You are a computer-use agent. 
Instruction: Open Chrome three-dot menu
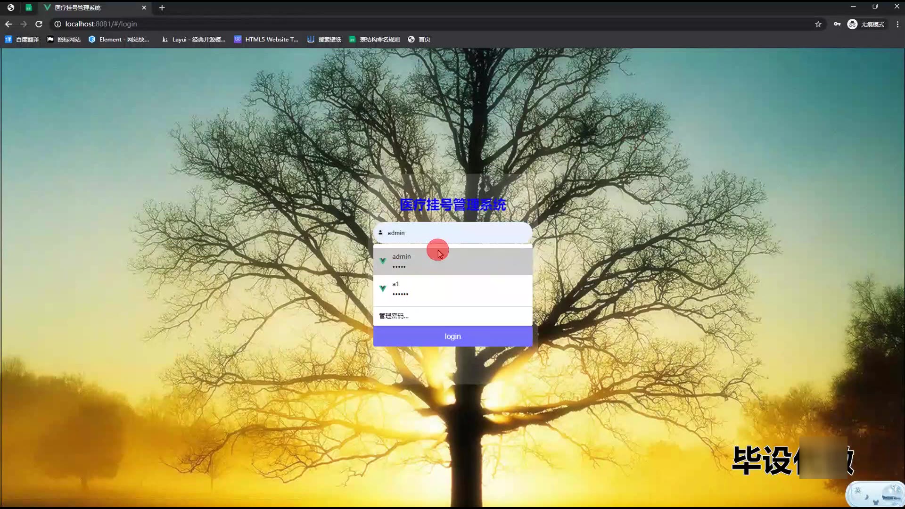click(897, 24)
